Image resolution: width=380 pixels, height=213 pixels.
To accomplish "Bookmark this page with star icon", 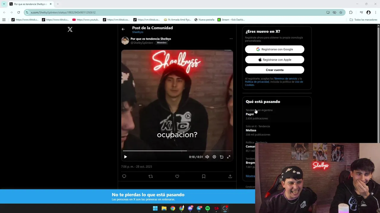I will tap(341, 12).
